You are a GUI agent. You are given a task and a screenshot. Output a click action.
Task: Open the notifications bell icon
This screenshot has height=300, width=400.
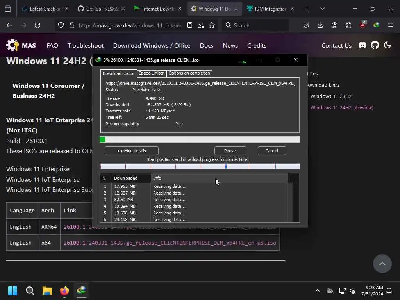click(389, 291)
